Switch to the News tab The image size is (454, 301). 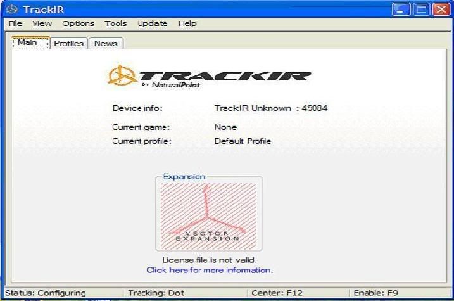[106, 44]
